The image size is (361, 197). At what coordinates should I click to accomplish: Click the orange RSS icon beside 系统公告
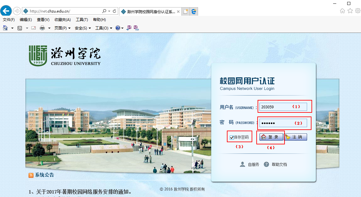click(31, 175)
